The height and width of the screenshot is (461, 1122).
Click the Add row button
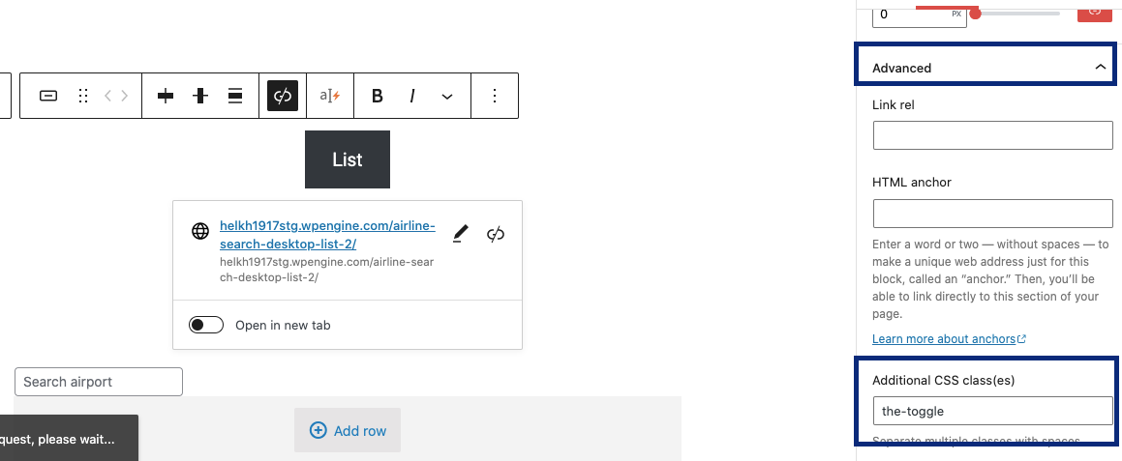click(347, 430)
